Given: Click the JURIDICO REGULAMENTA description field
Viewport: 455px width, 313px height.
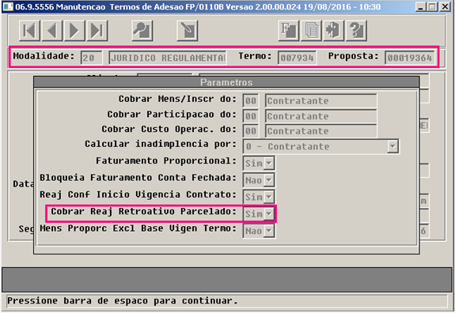Looking at the screenshot, I should tap(168, 58).
